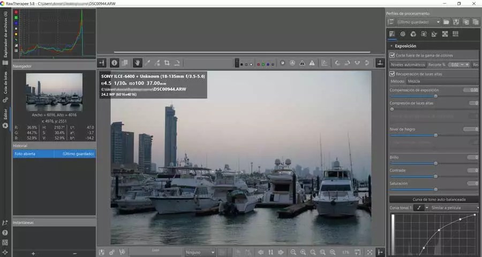Viewport: 482px width, 257px height.
Task: Select Foto abierta history entry
Action: click(x=54, y=154)
